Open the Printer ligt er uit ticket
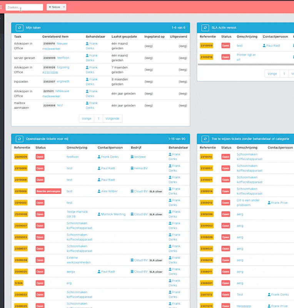 pyautogui.click(x=246, y=57)
